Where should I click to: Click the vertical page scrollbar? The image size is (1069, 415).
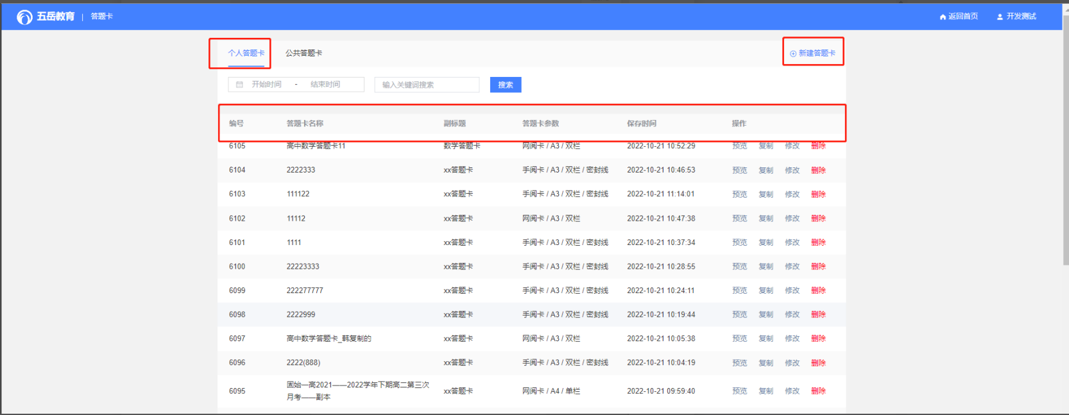pos(1065,141)
